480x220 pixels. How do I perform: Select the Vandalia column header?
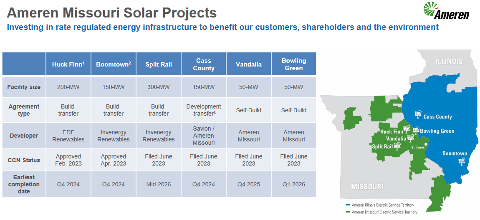coord(249,64)
